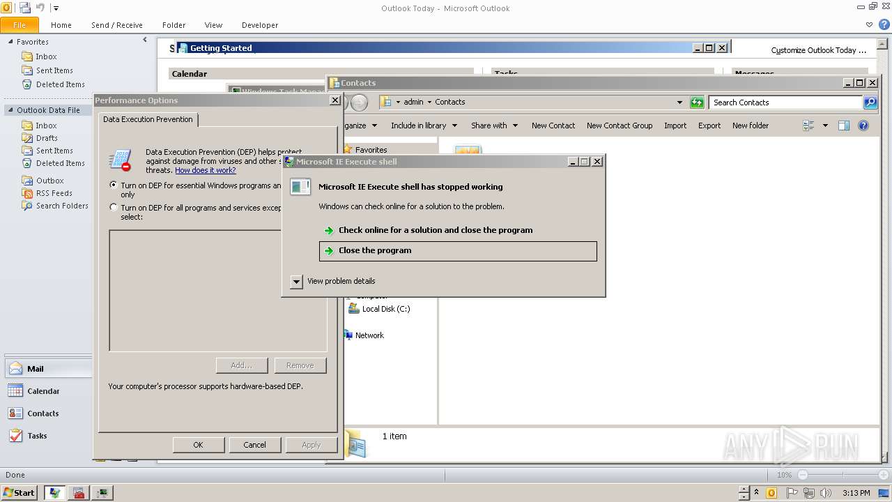Open Sent Items under Favorites
Screen dimensions: 892x502
(54, 70)
